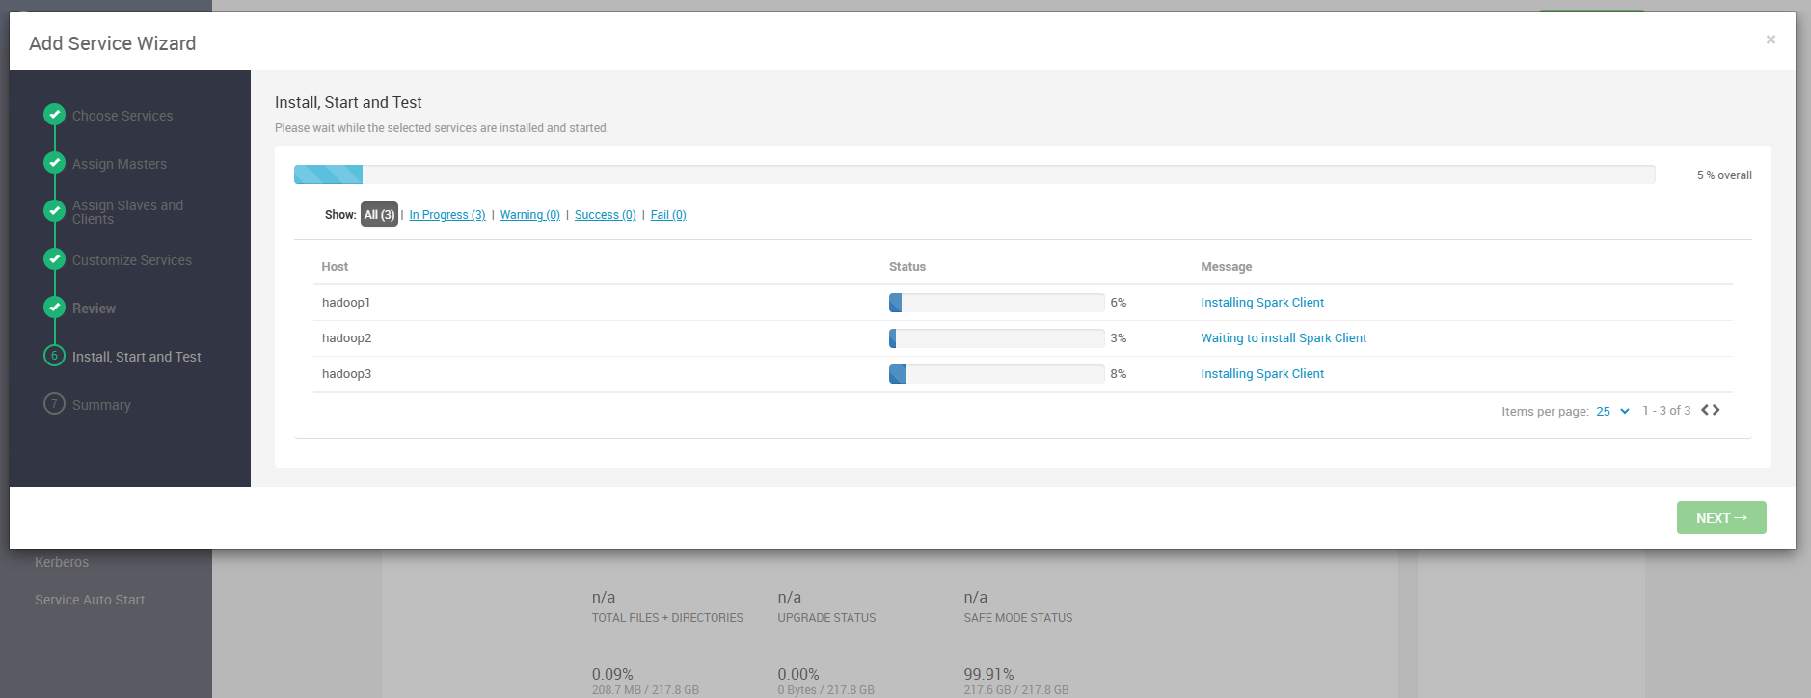The image size is (1811, 698).
Task: Click the NEXT button
Action: (1720, 518)
